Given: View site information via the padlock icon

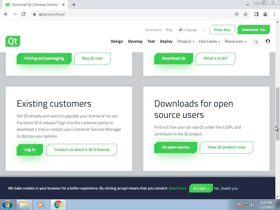Looking at the screenshot, I should [34, 14].
